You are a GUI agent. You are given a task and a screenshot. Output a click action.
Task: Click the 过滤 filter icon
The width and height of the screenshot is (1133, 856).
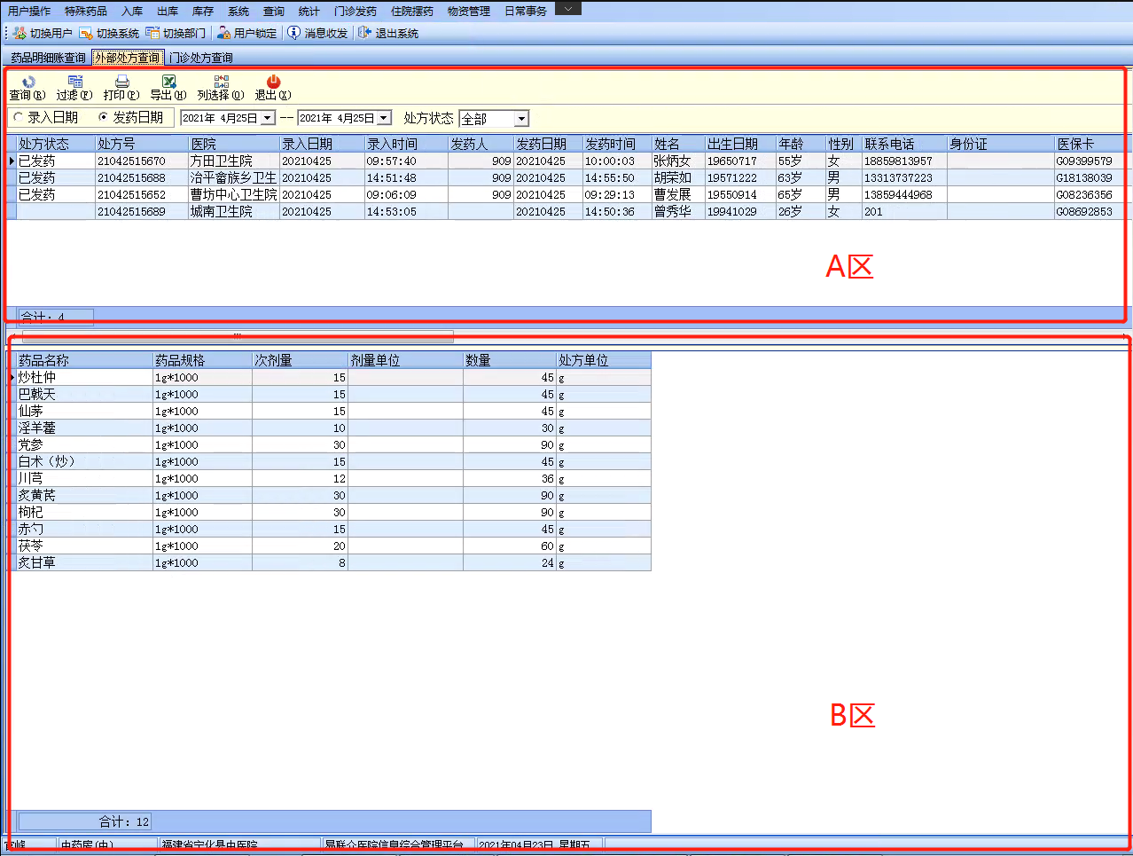tap(74, 82)
